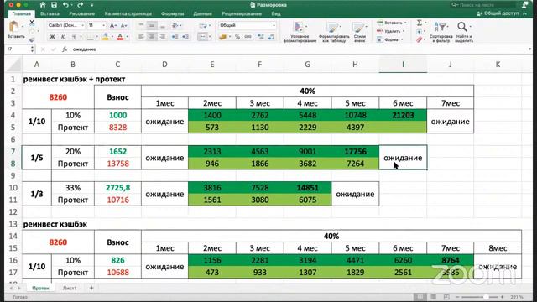Align cell content to the top
The height and width of the screenshot is (302, 537).
pos(141,25)
